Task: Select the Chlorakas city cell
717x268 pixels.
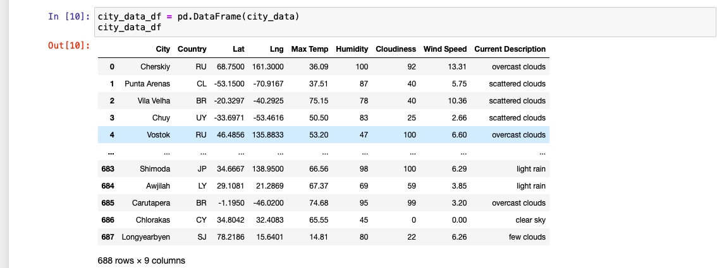Action: tap(153, 219)
